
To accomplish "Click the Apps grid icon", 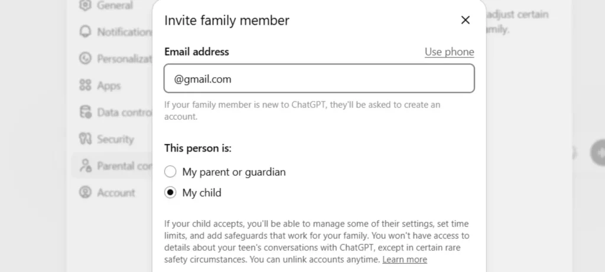I will [86, 86].
